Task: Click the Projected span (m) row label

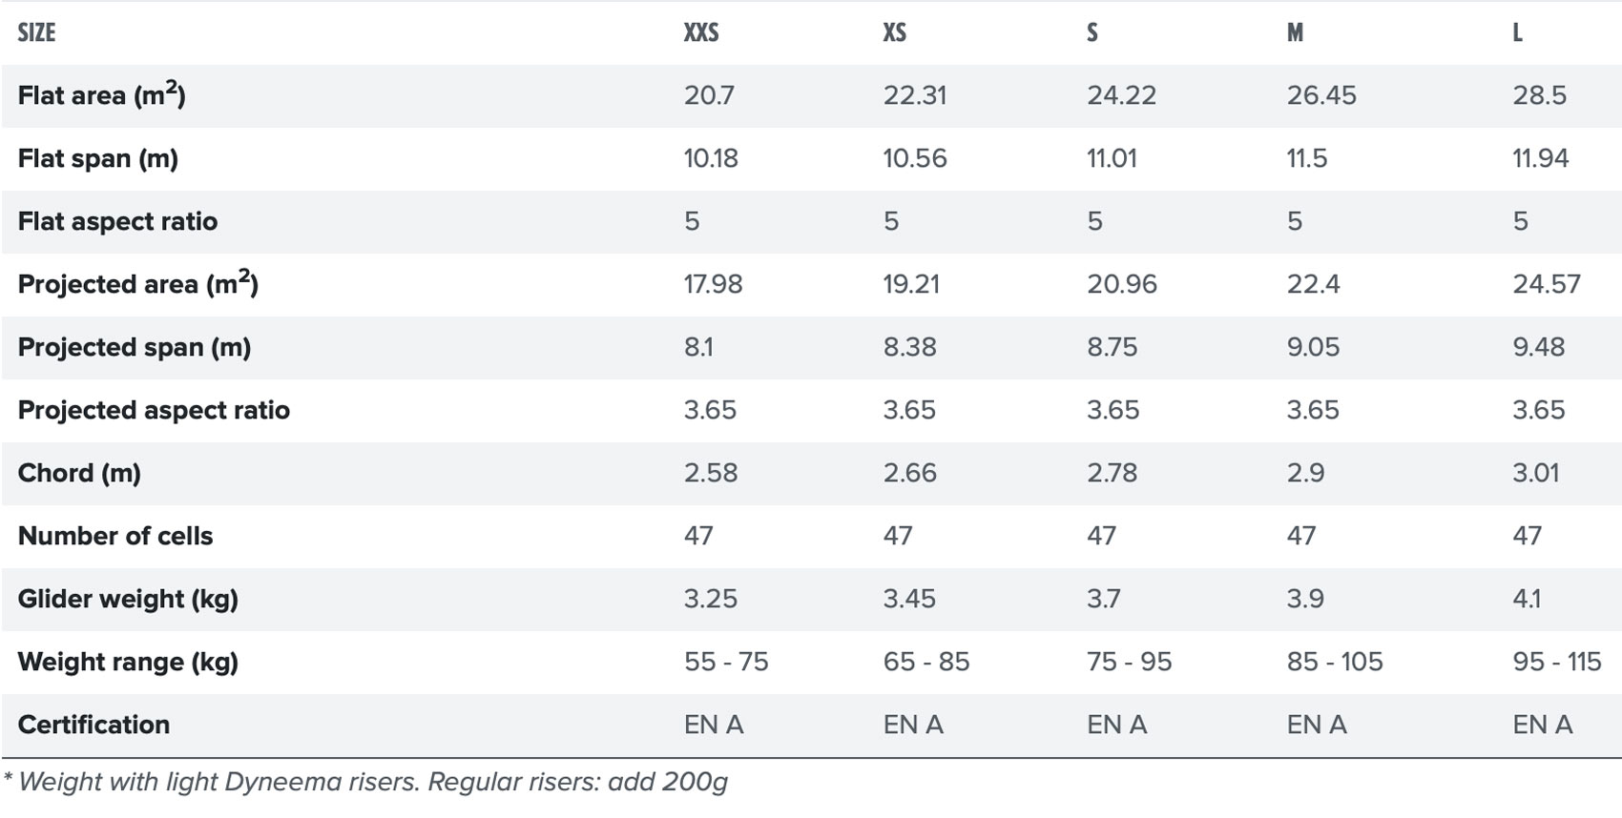Action: click(135, 347)
